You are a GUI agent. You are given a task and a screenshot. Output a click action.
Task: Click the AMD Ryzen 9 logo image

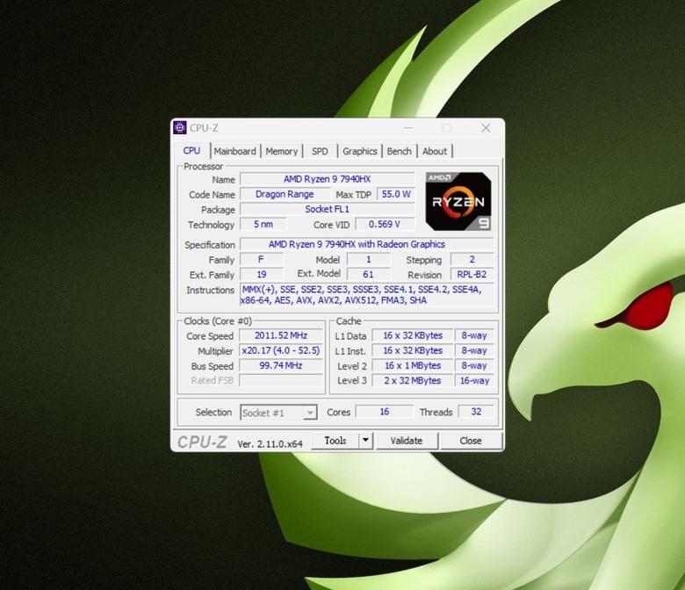point(458,201)
